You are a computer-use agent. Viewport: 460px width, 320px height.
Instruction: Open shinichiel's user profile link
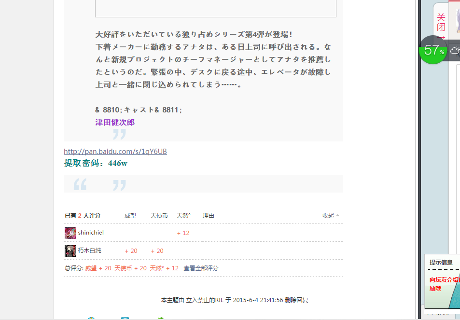(91, 233)
